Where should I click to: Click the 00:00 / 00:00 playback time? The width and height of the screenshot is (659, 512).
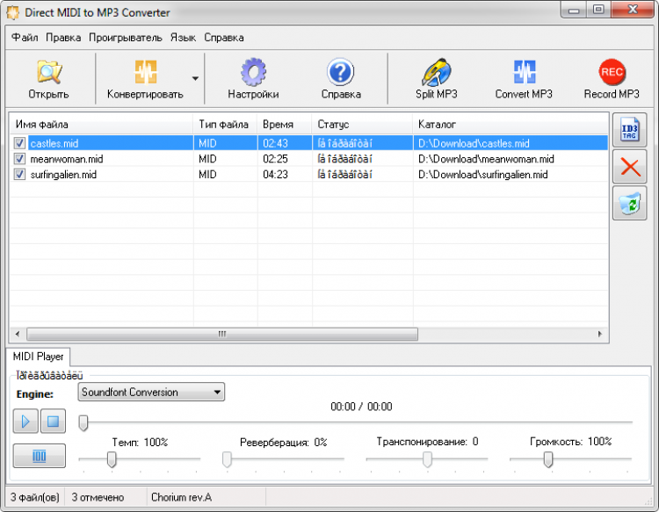coord(361,407)
